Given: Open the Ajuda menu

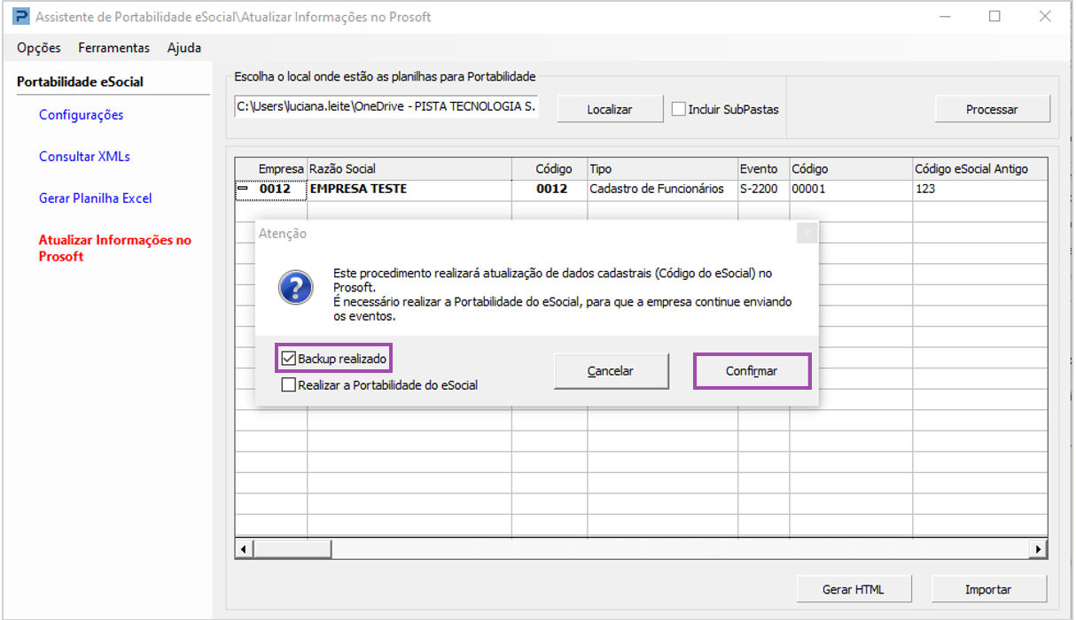Looking at the screenshot, I should pyautogui.click(x=184, y=48).
